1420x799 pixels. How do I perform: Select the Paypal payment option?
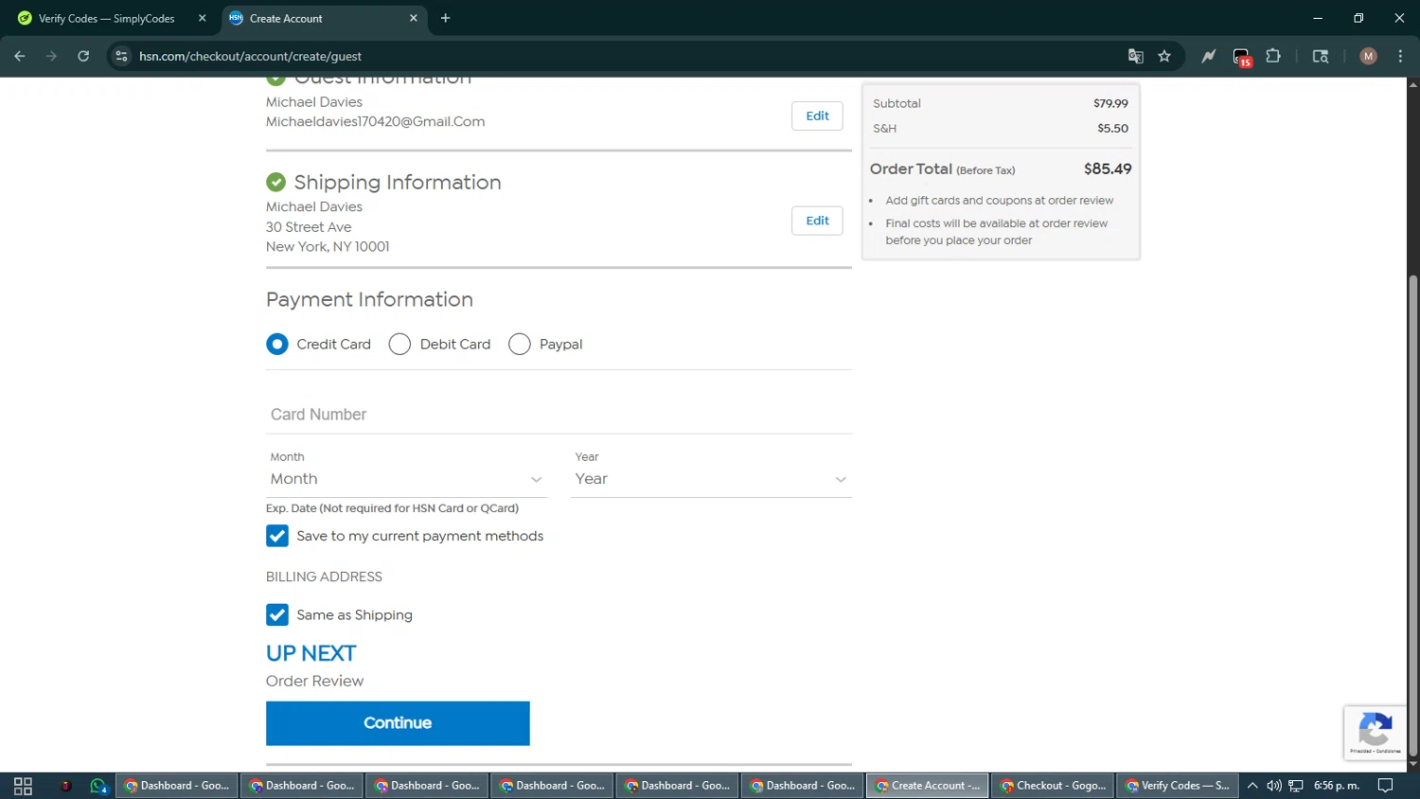(x=519, y=345)
